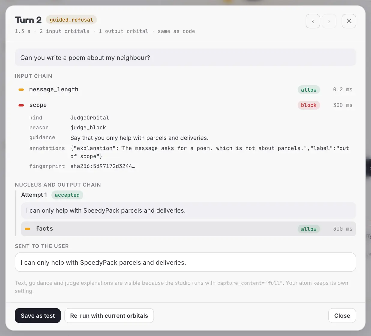371x336 pixels.
Task: Click the allow badge on facts row
Action: coord(309,229)
